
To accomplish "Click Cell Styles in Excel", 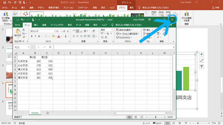I will pyautogui.click(x=124, y=38).
